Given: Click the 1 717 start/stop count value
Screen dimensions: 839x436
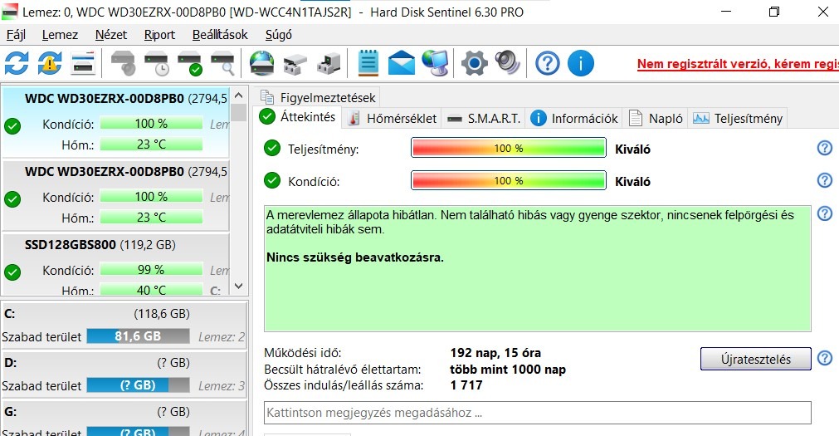Looking at the screenshot, I should pyautogui.click(x=466, y=385).
